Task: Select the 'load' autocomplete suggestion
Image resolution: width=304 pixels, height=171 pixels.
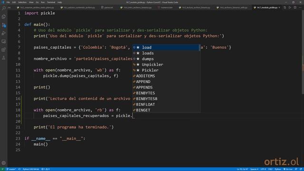Action: 166,47
